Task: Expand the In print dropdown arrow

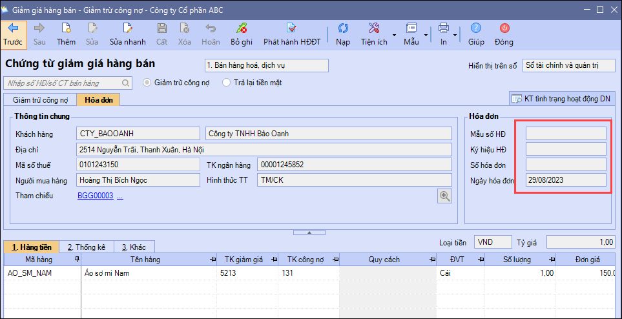Action: tap(455, 35)
